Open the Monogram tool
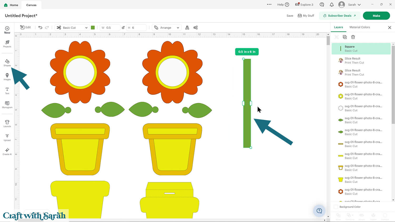Screen dimensions: 395x222 coord(7,105)
